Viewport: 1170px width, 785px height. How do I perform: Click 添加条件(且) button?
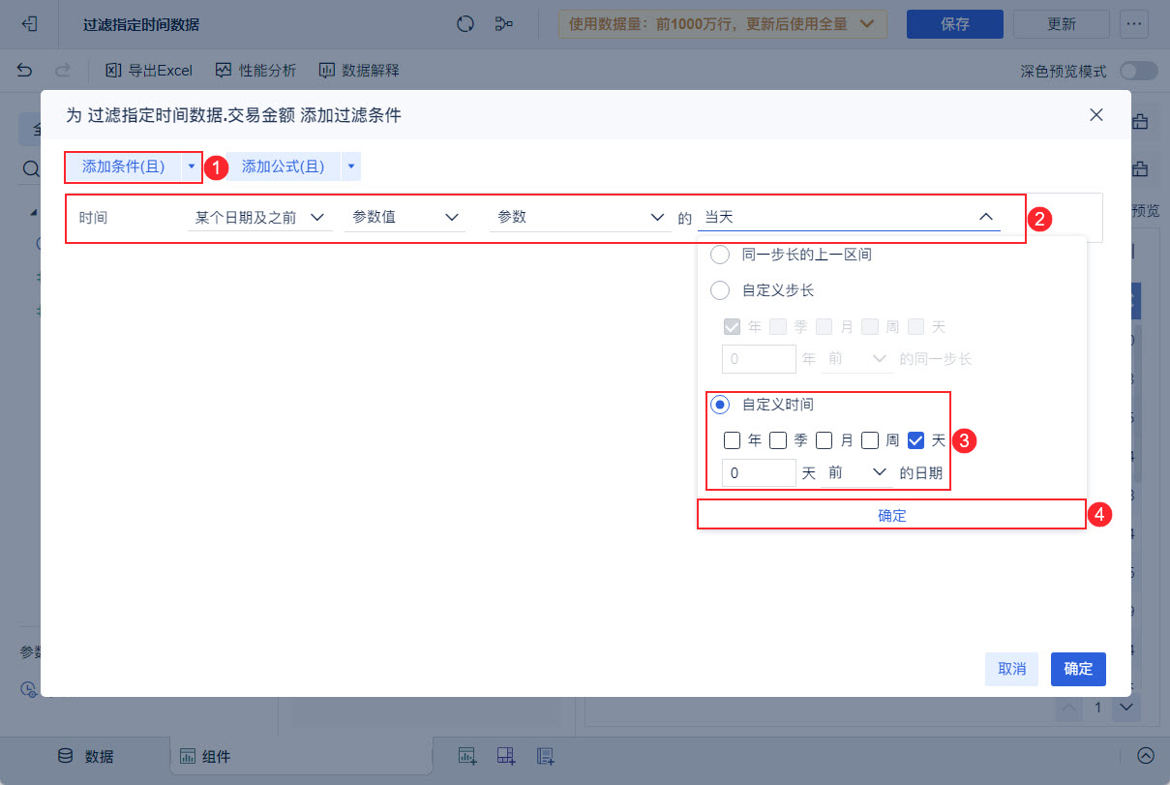[123, 166]
